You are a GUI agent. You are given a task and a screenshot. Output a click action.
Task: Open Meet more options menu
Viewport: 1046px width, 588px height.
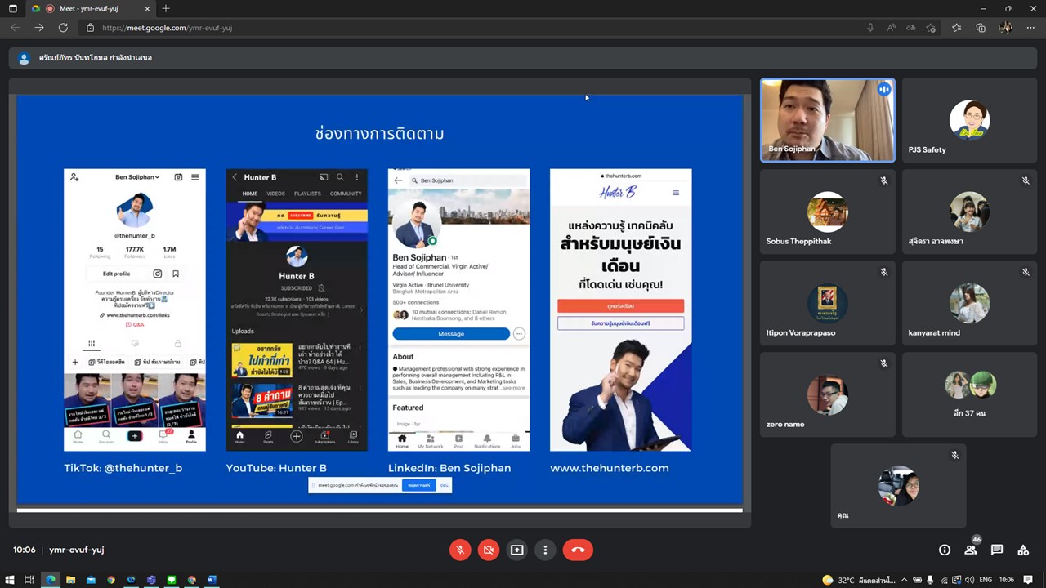[545, 550]
